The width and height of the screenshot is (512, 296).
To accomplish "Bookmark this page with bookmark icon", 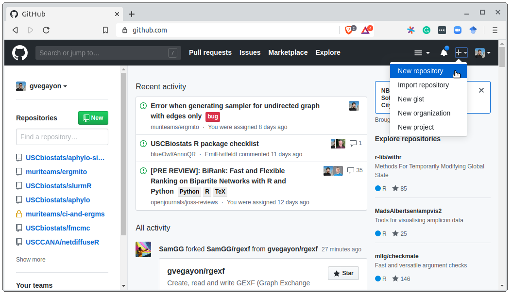I will point(105,30).
